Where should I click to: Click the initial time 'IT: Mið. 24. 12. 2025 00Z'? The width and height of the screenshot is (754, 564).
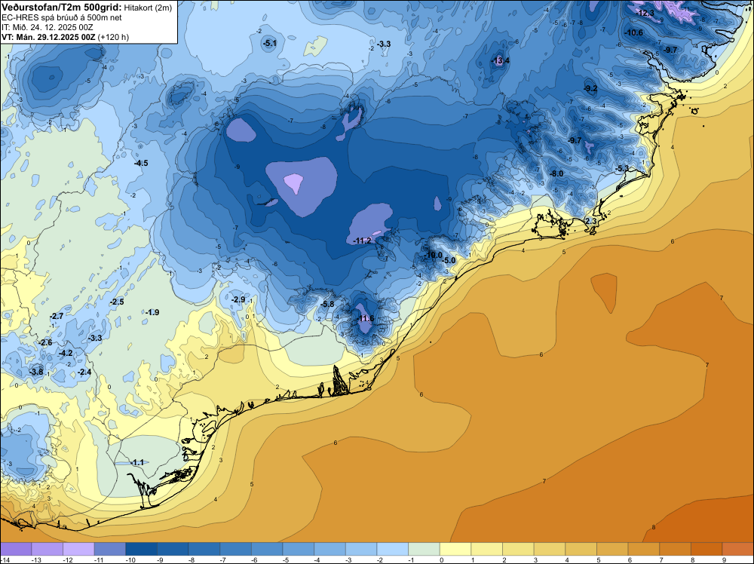point(47,27)
